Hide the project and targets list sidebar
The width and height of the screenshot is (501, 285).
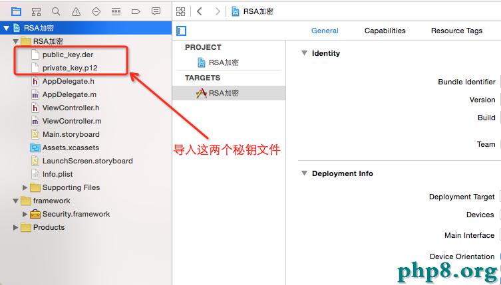[181, 31]
